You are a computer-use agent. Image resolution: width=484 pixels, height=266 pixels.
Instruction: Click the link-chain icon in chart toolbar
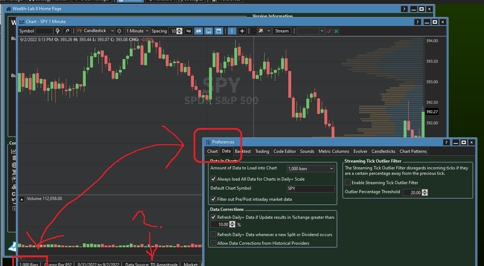point(67,31)
